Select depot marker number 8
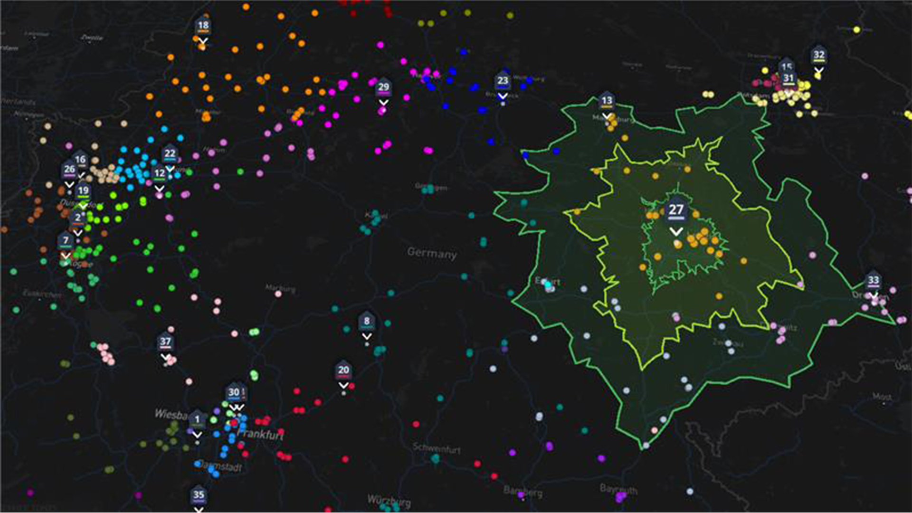Image resolution: width=912 pixels, height=513 pixels. pos(366,321)
